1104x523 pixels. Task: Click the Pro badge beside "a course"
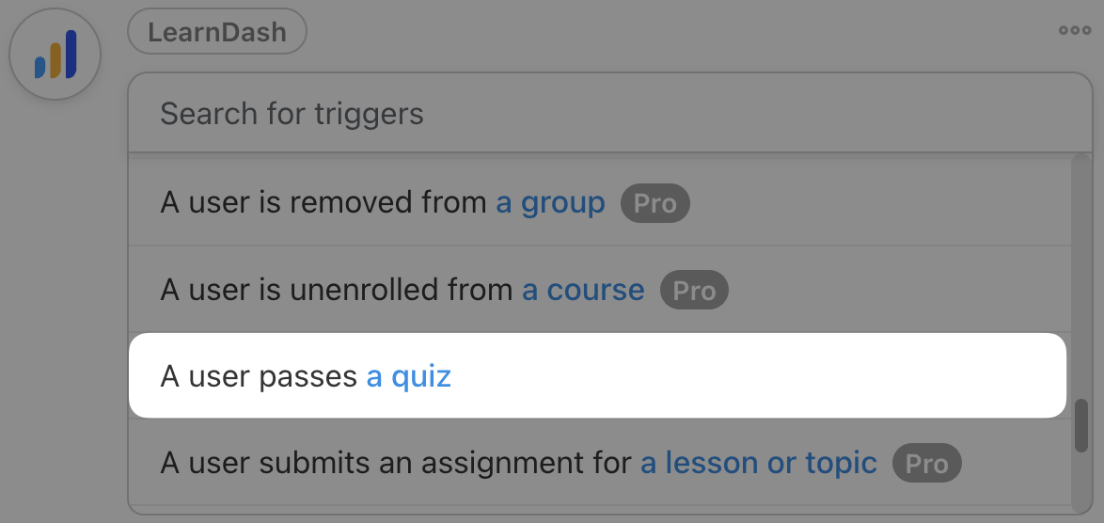click(x=694, y=291)
